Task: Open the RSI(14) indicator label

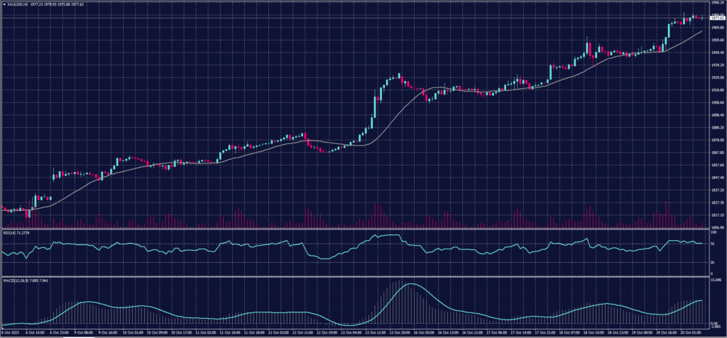Action: pos(12,231)
